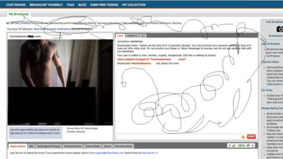The width and height of the screenshot is (283, 159).
Task: Open EARN FREE TOKENS page
Action: 104,5
